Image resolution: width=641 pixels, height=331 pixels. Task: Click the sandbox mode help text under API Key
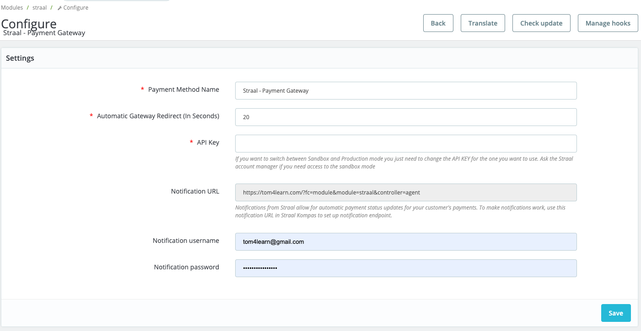coord(404,163)
